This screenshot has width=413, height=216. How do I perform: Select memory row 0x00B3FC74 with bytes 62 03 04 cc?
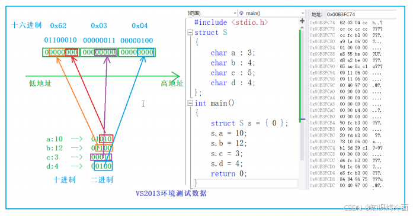point(346,22)
